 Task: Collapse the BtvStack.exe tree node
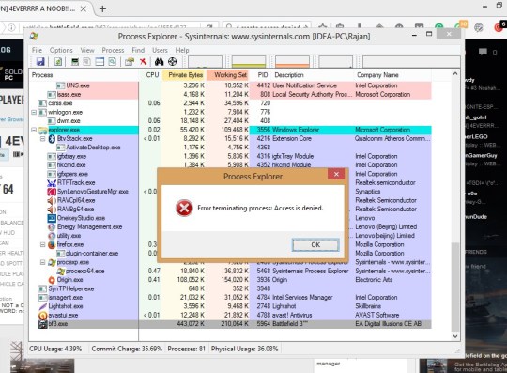[42, 139]
